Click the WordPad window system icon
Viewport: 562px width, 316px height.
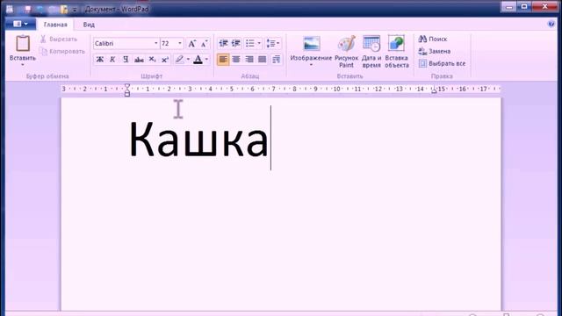tap(10, 9)
